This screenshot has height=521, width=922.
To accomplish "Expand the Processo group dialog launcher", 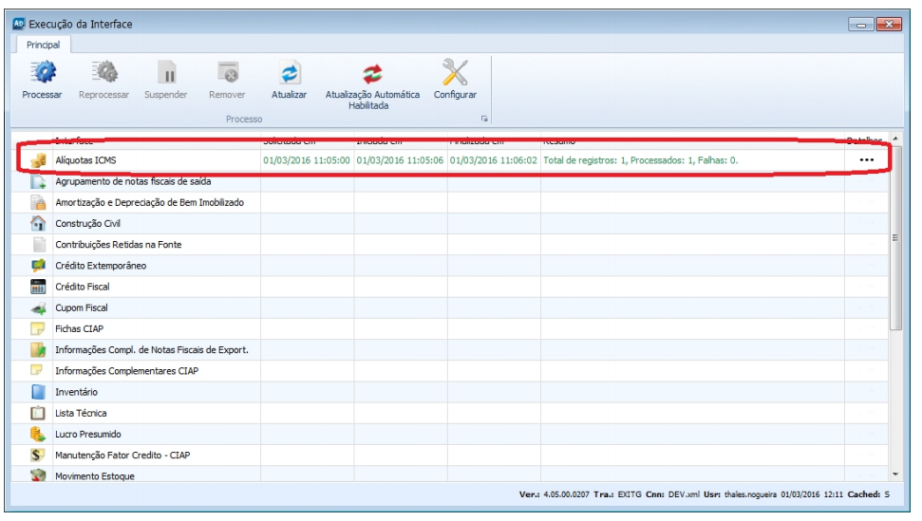I will pyautogui.click(x=484, y=120).
